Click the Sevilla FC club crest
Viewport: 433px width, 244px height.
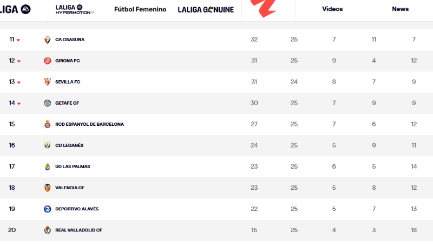tap(48, 82)
